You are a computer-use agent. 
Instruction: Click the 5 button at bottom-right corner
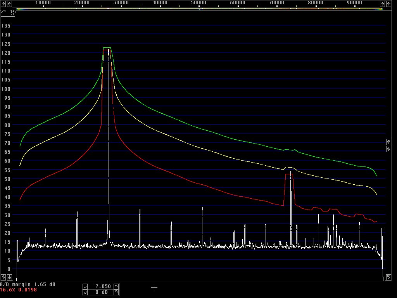[x=388, y=277]
